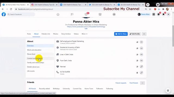Open options for Studied at University of Delhi
The width and height of the screenshot is (174, 97).
(141, 48)
